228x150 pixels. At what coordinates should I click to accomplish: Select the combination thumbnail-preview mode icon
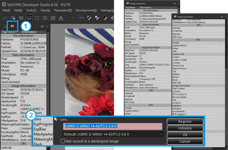point(29,18)
